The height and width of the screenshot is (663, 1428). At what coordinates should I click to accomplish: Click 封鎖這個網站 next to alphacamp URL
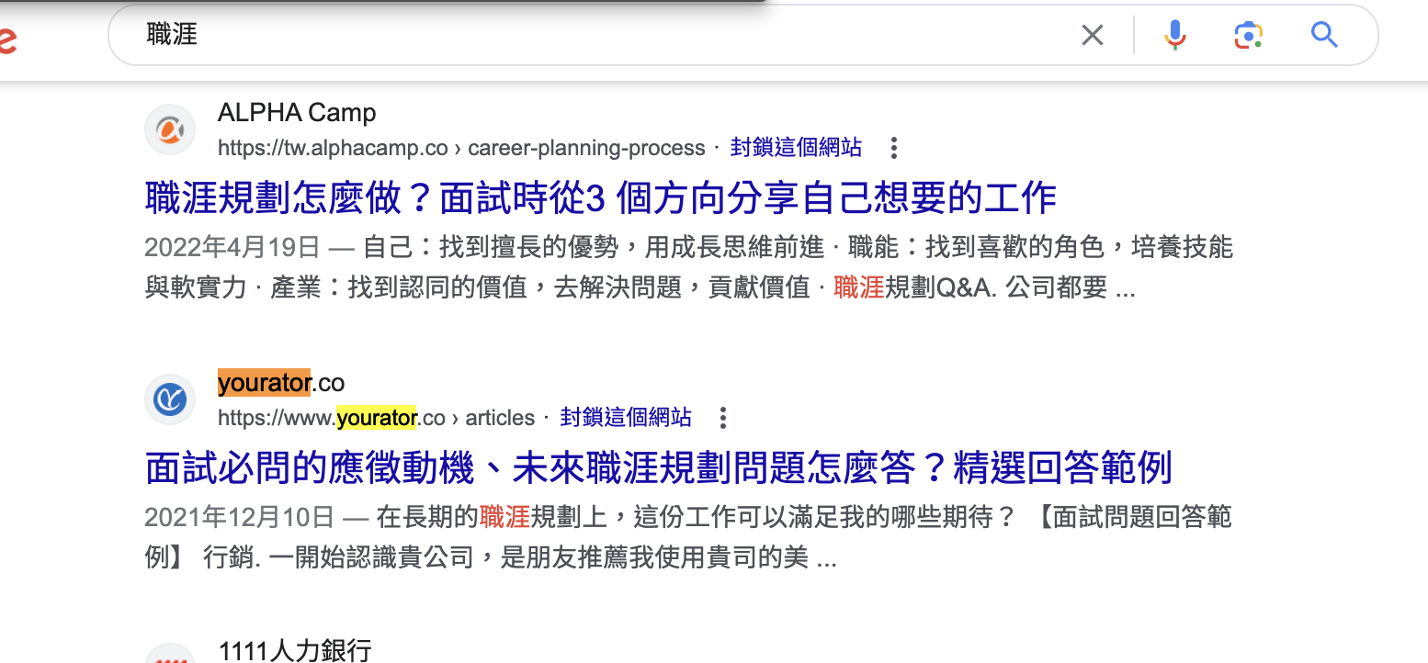coord(796,147)
